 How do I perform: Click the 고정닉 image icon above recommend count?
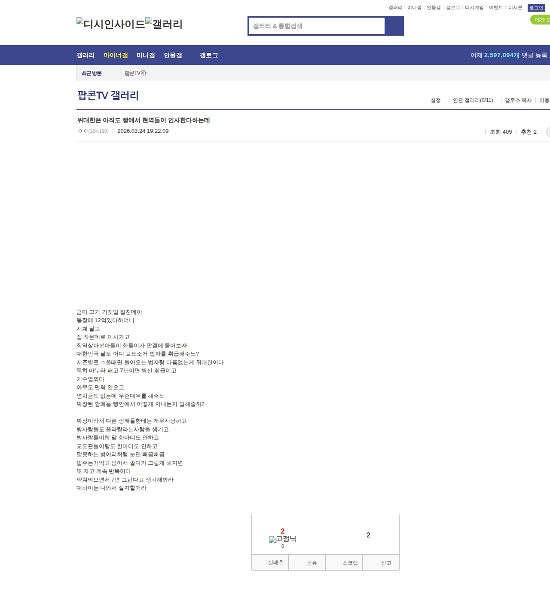272,539
